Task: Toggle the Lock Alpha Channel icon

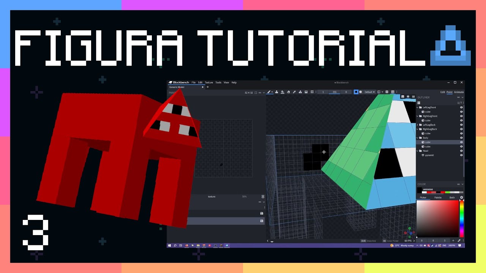Action: click(x=387, y=92)
